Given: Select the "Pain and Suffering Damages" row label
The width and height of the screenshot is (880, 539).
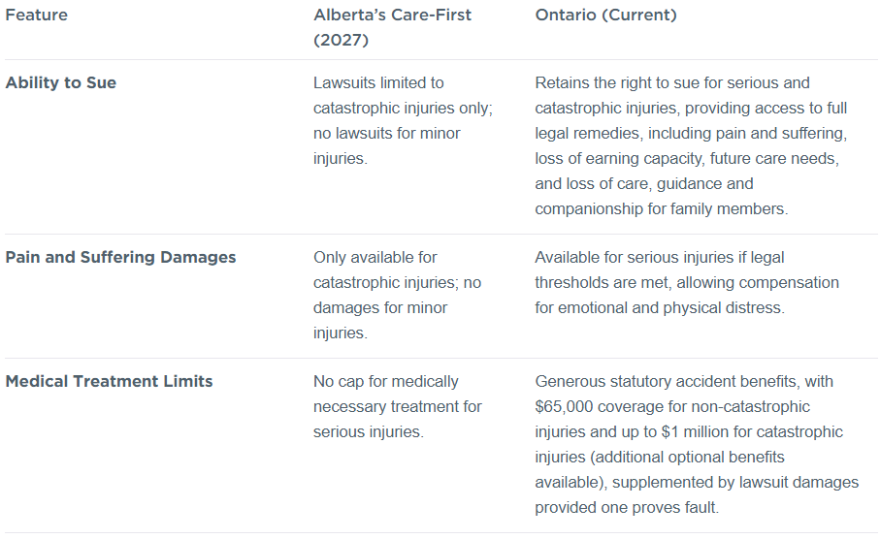Looking at the screenshot, I should pyautogui.click(x=120, y=258).
